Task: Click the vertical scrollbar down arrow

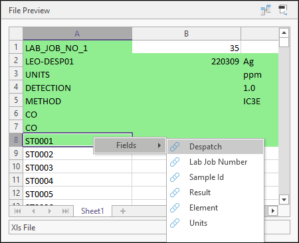Action: [x=284, y=200]
